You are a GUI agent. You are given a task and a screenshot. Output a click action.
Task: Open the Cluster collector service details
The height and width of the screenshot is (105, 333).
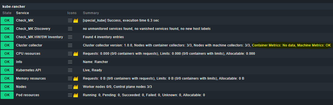(29, 45)
